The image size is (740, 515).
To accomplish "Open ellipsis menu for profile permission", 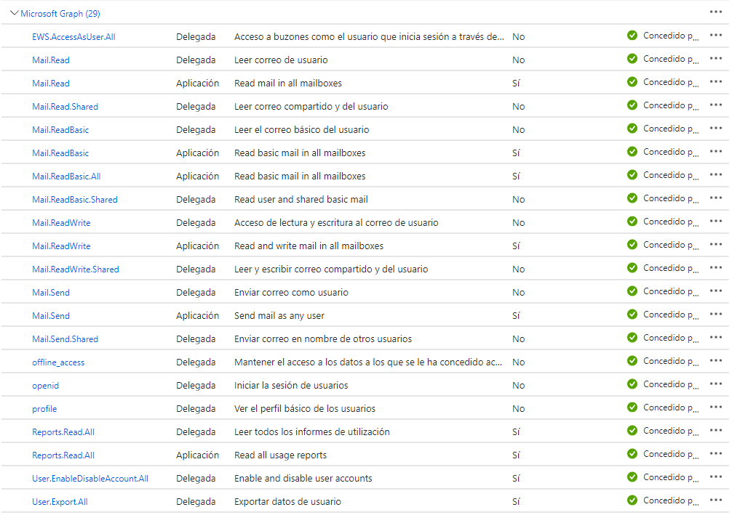I will (x=715, y=407).
